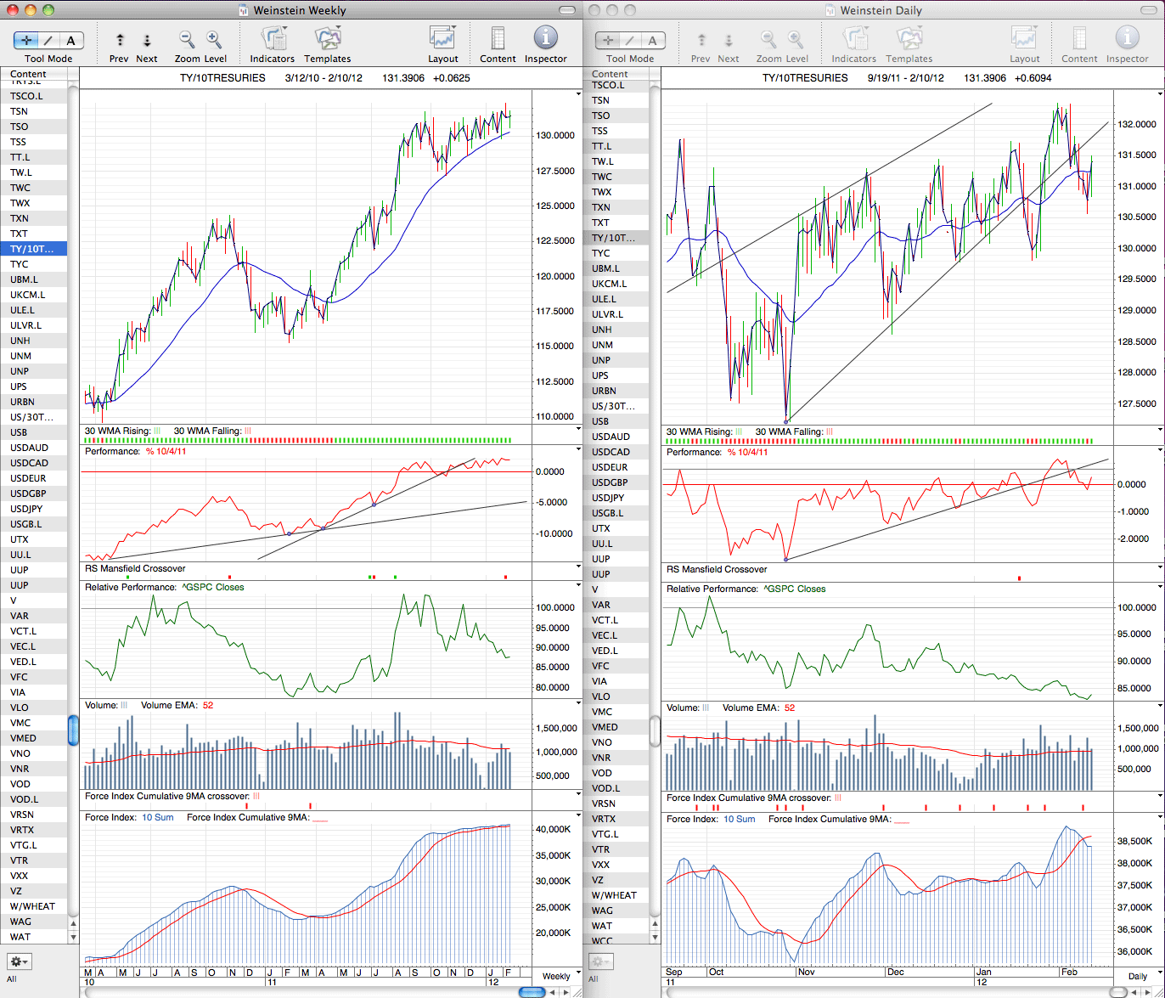Select the text annotation tool in Weinstein Weekly
The width and height of the screenshot is (1165, 998).
click(71, 40)
